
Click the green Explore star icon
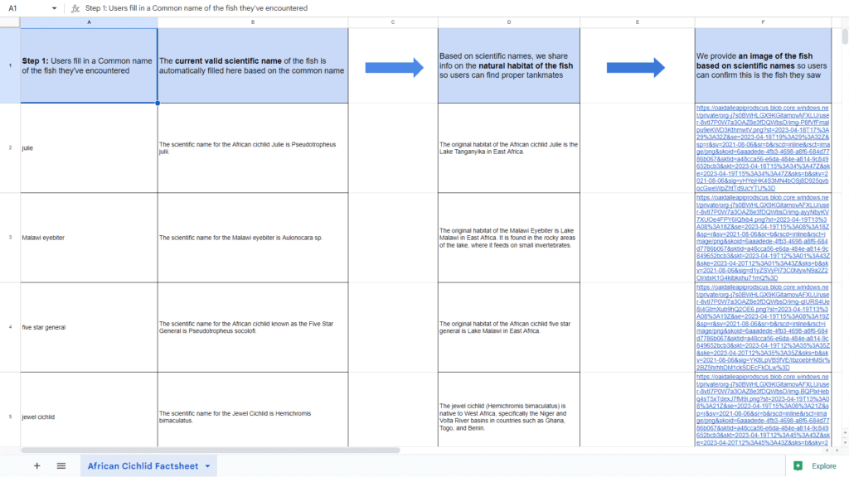pos(798,465)
